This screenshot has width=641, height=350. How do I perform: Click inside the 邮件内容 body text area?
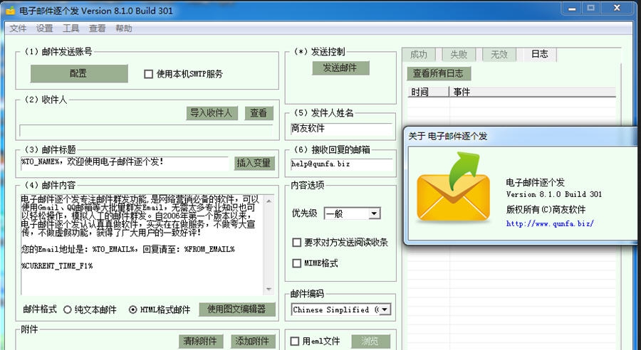click(142, 245)
